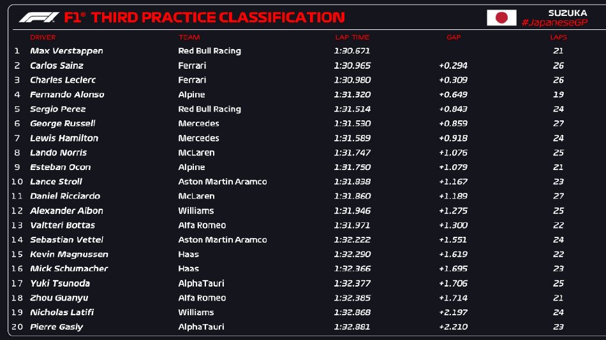Click George Russell's lap count 27
Image resolution: width=606 pixels, height=340 pixels.
(558, 124)
